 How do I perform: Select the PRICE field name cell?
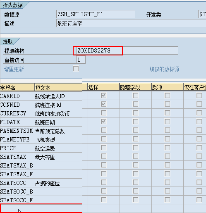tap(17, 148)
